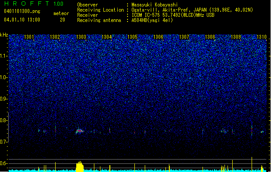This screenshot has height=172, width=271.
Task: Click the Receiver line with ICOM IC-575
Action: [146, 15]
